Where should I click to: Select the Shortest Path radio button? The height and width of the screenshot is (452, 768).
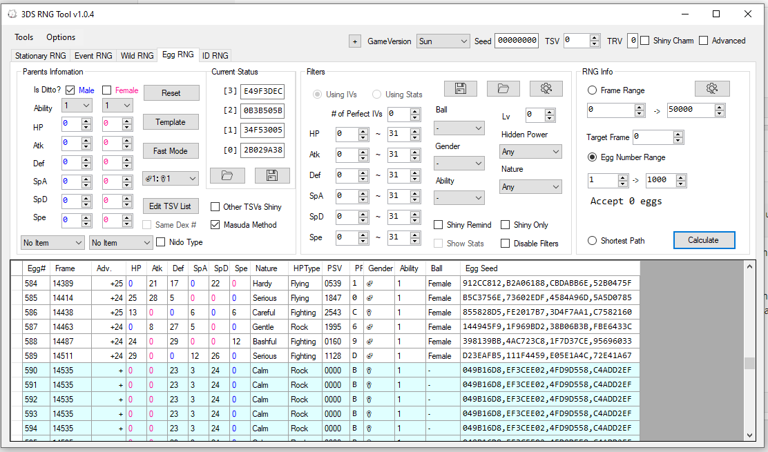point(593,241)
